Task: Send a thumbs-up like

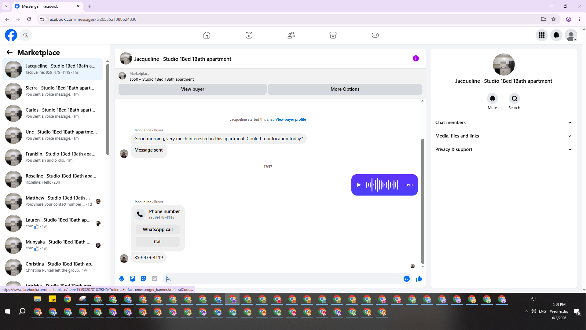Action: pyautogui.click(x=419, y=279)
